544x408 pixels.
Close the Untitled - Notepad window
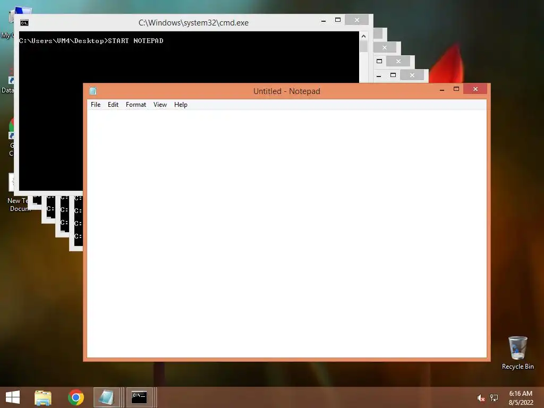point(475,89)
